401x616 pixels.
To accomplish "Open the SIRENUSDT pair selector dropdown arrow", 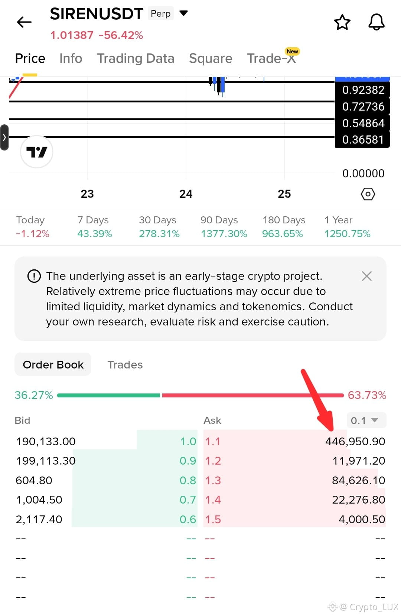I will pyautogui.click(x=183, y=13).
